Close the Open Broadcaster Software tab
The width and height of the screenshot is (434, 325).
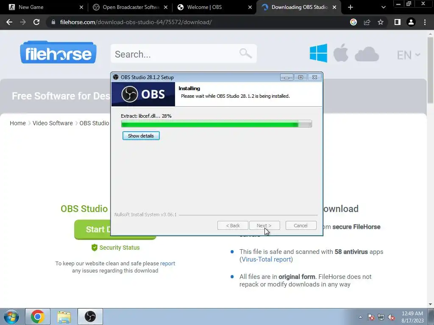[x=166, y=7]
